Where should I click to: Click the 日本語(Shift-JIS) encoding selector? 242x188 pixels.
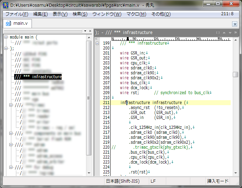click(x=123, y=181)
